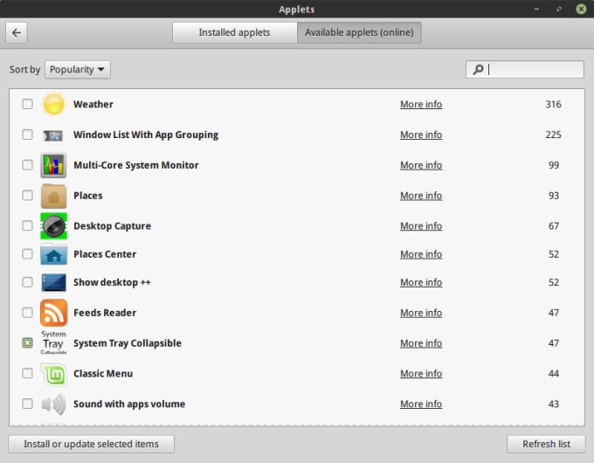Click the Feeds Reader applet name
The height and width of the screenshot is (463, 594).
click(105, 313)
